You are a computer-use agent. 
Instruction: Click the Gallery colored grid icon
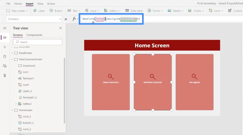click(x=106, y=11)
